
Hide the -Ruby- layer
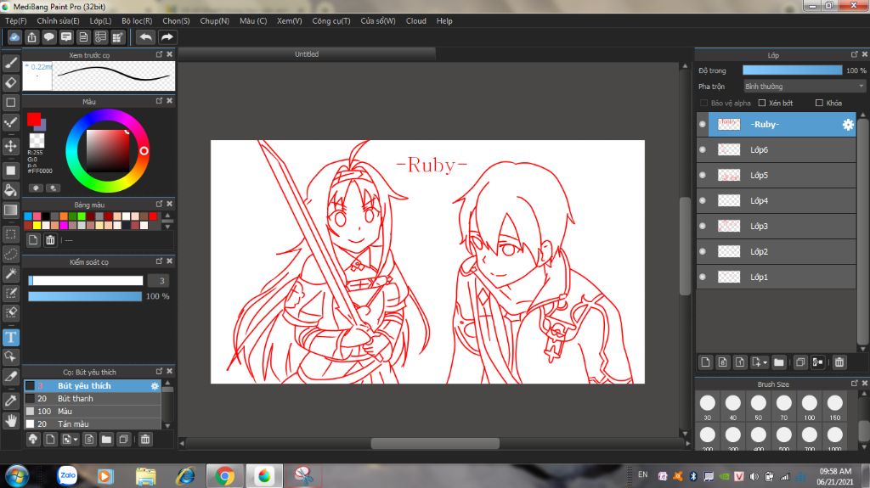tap(703, 125)
